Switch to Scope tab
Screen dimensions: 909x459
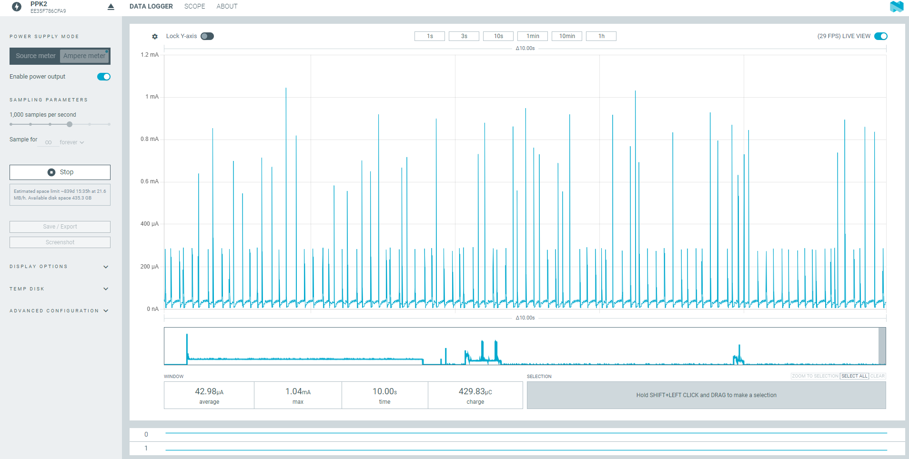195,7
